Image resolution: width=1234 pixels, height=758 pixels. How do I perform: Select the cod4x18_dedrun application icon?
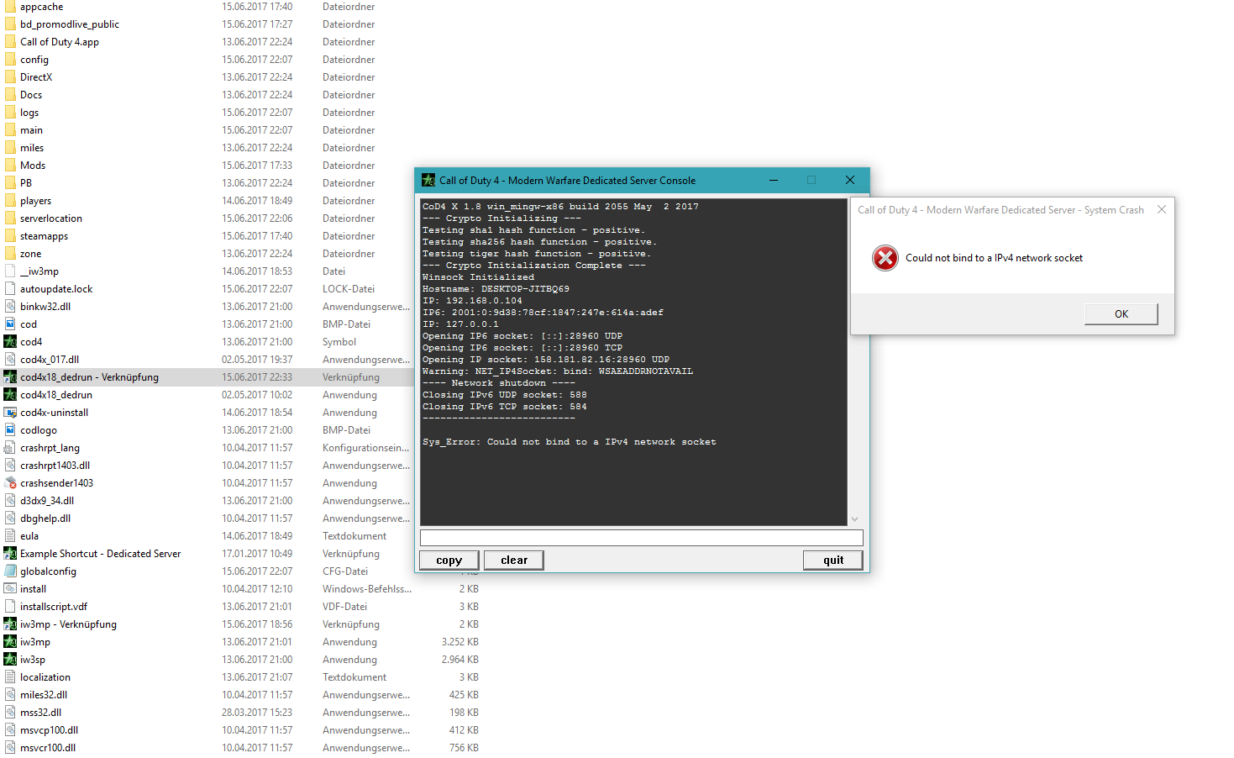(x=10, y=395)
